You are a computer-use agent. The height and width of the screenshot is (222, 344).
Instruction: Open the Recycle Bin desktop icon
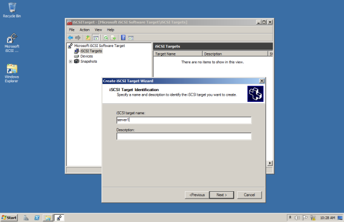click(x=12, y=10)
